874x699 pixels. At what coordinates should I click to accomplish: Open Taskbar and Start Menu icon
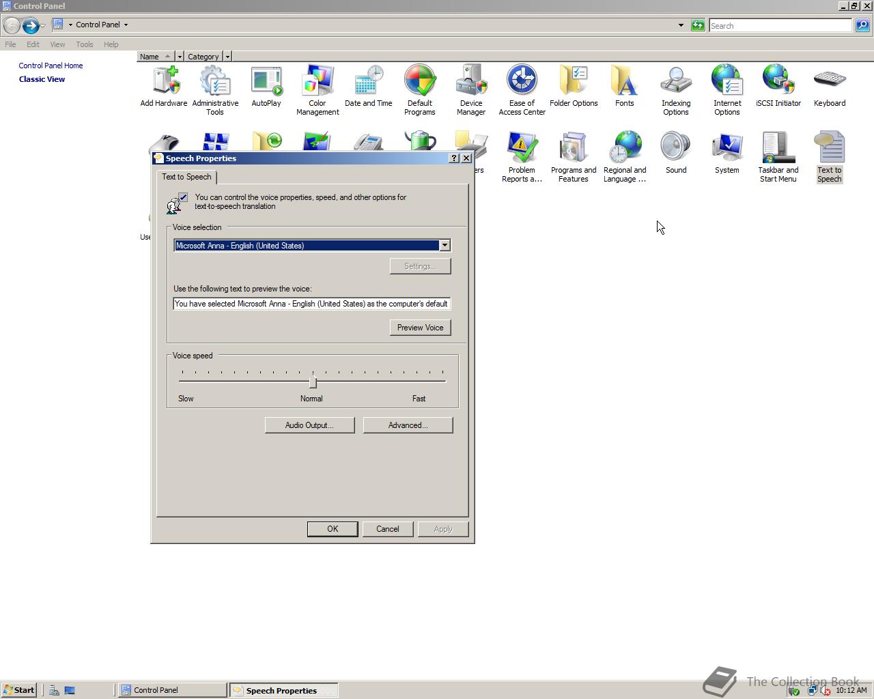pos(778,157)
